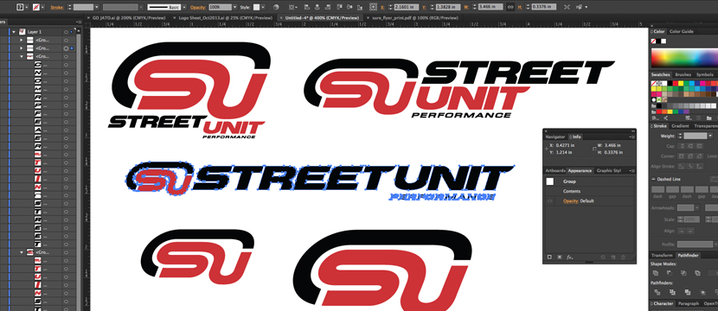Pick a color from the Color spectrum bar

click(x=684, y=59)
